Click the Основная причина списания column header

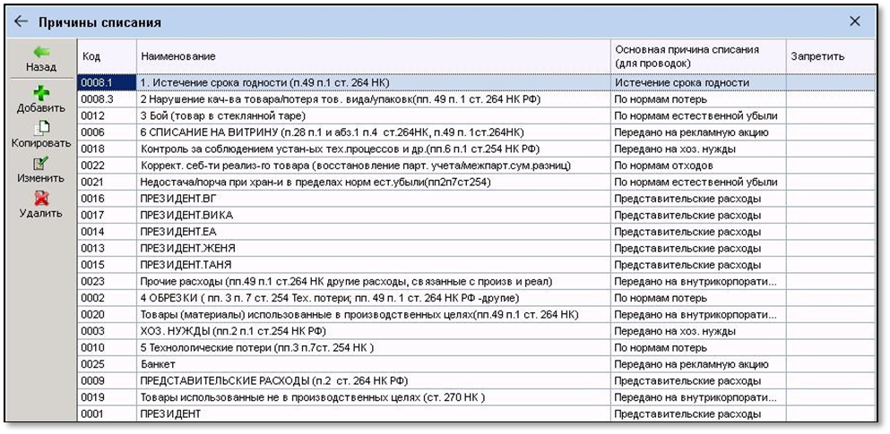(696, 56)
